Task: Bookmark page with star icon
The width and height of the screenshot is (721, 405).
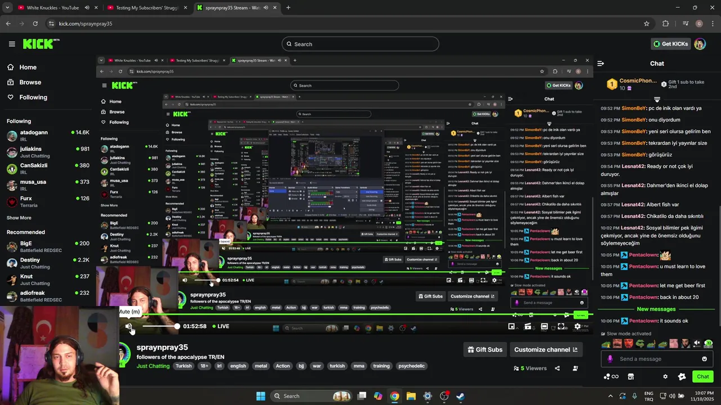Action: (x=647, y=24)
